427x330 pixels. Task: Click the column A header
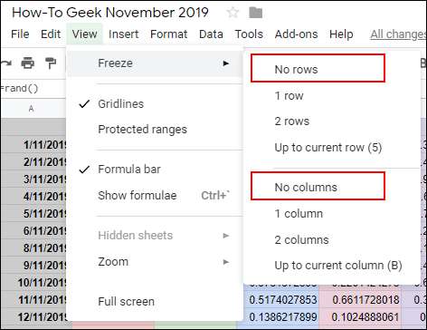coord(31,109)
